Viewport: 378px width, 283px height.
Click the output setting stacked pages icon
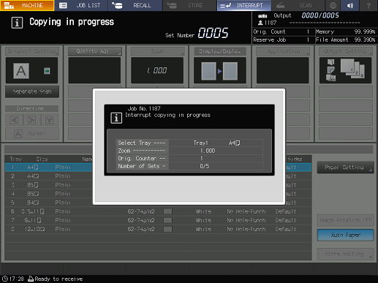point(352,69)
